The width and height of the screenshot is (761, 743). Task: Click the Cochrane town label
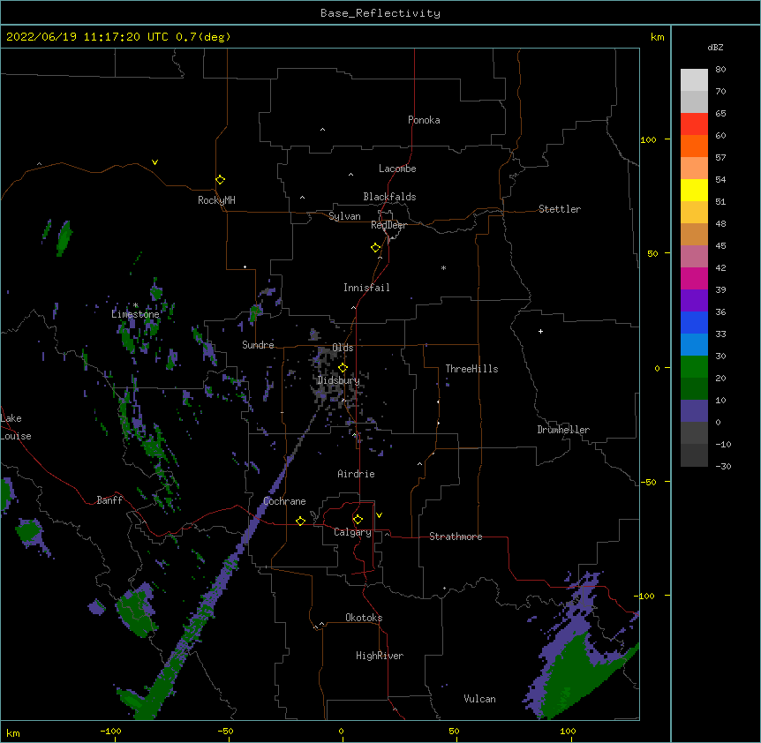click(x=284, y=501)
